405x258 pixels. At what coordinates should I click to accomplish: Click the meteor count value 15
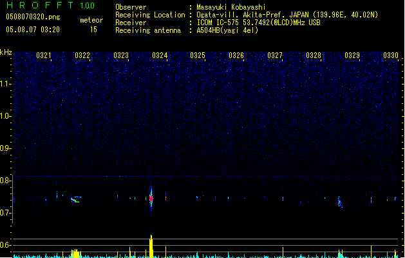pyautogui.click(x=93, y=30)
